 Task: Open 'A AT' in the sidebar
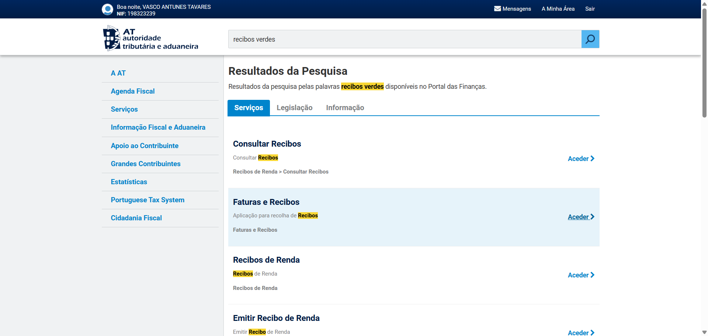tap(118, 73)
